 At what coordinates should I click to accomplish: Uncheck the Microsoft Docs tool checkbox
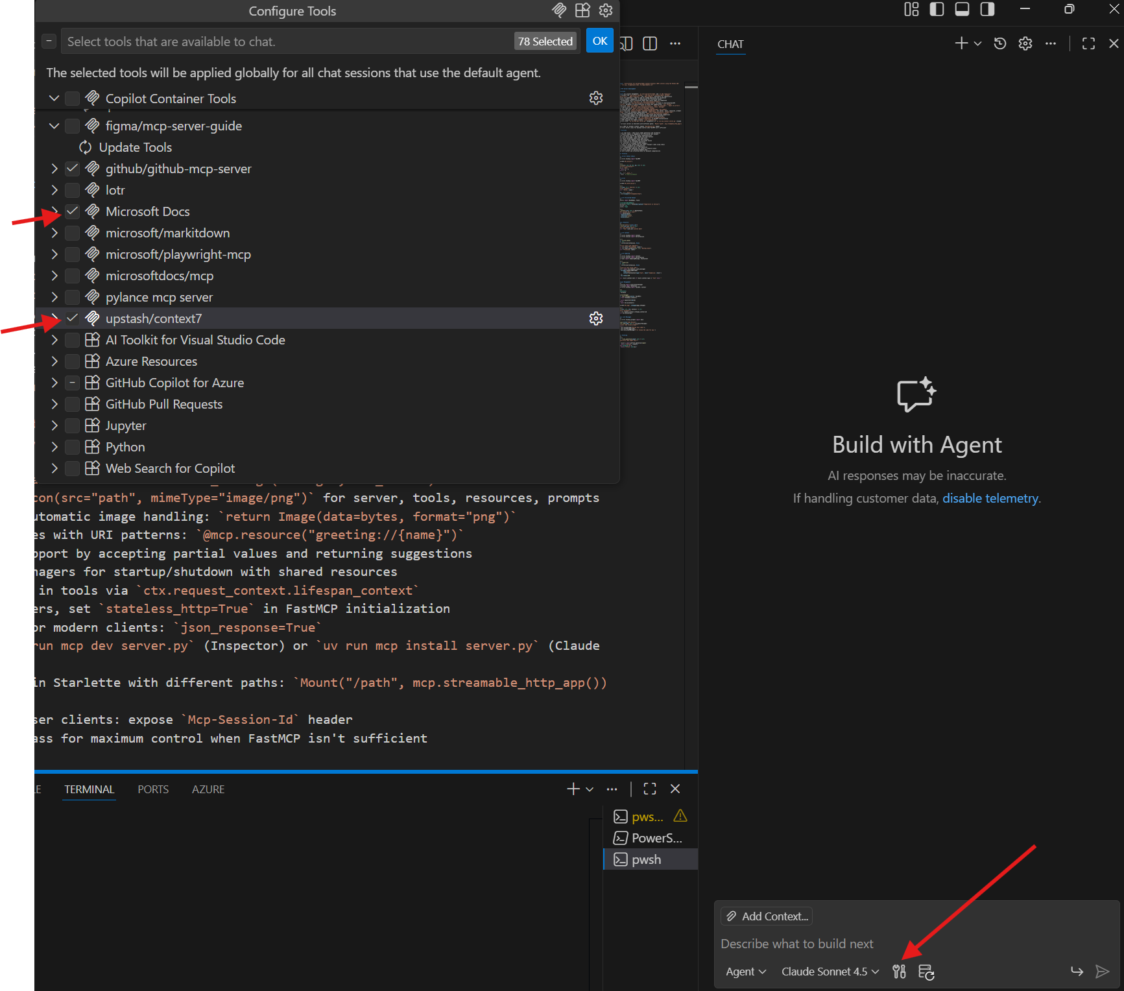point(72,211)
